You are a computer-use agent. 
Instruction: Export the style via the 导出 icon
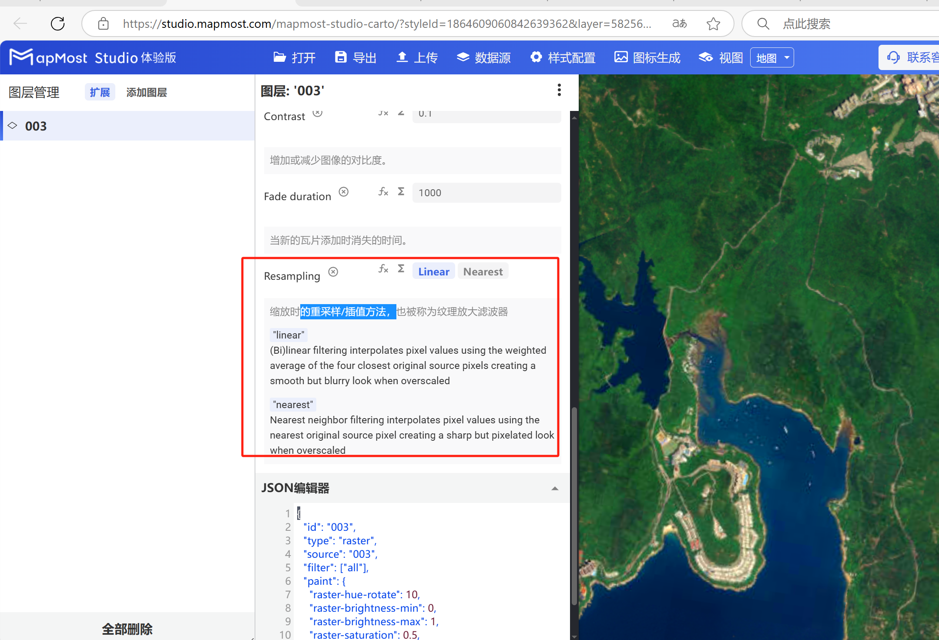pyautogui.click(x=355, y=57)
